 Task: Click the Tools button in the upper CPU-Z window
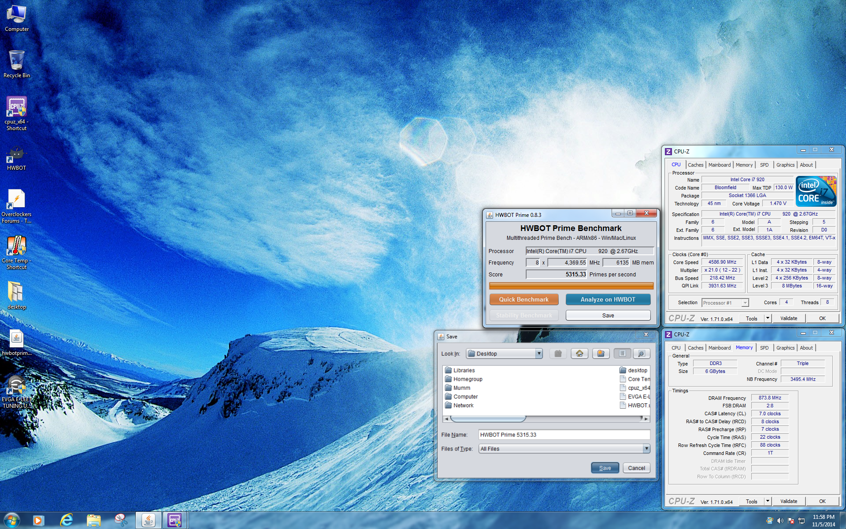[752, 318]
